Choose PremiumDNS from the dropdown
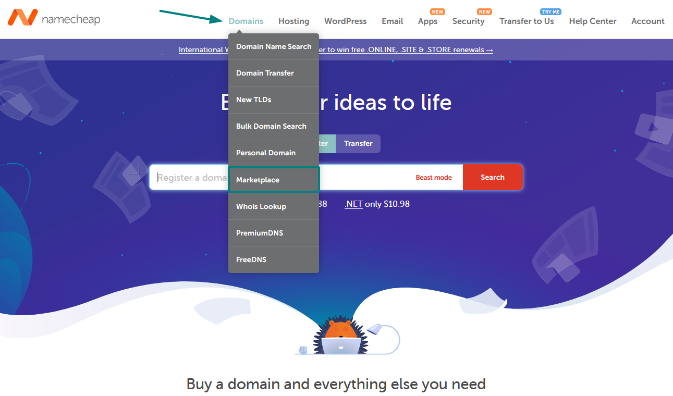Viewport: 673px width, 396px height. coord(274,233)
